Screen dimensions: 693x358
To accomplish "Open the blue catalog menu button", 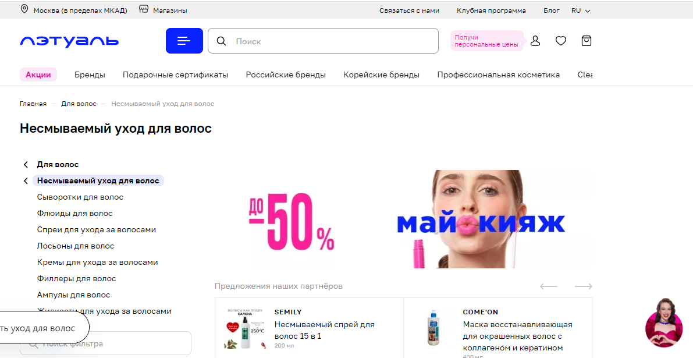I will tap(184, 41).
